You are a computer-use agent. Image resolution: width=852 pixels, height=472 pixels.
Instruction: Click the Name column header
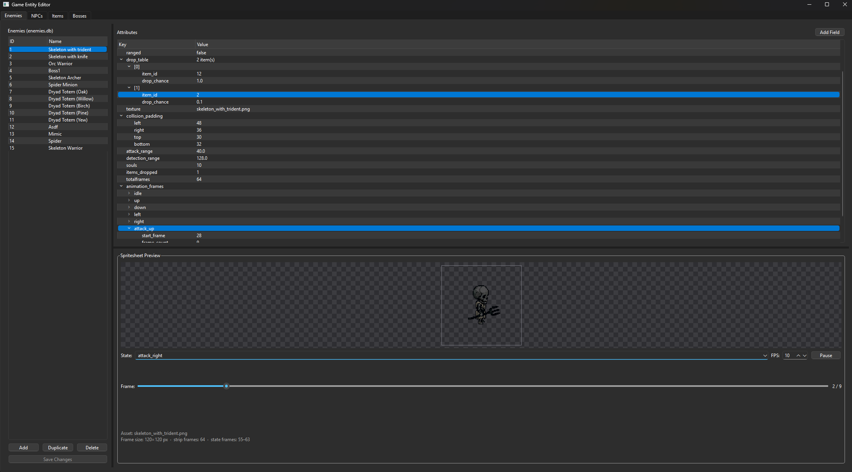click(77, 41)
